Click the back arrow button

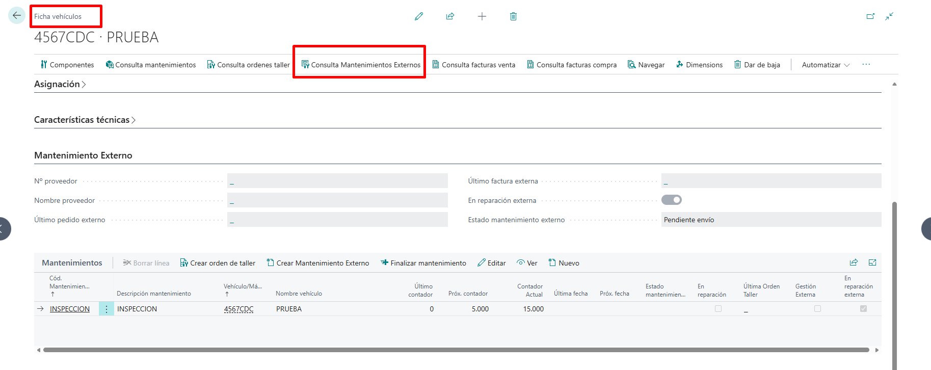click(x=17, y=15)
